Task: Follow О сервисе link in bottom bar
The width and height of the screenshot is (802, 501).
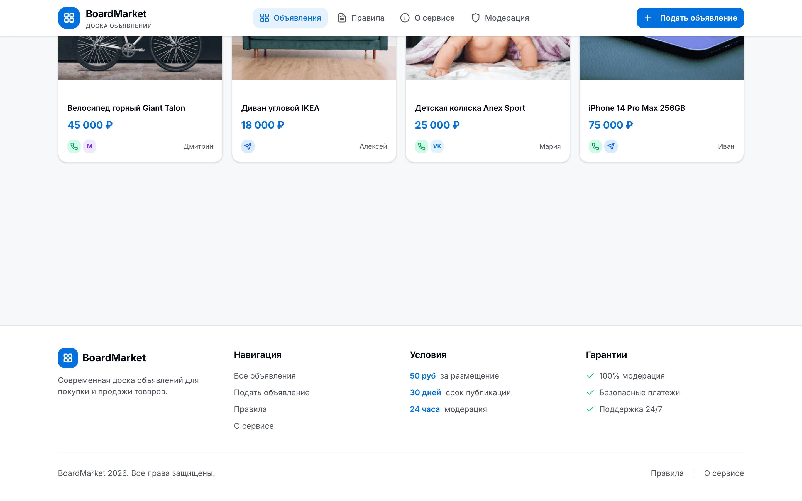Action: click(724, 473)
